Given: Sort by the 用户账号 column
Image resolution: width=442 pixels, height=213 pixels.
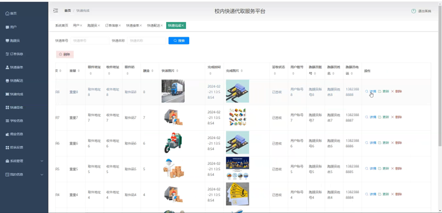Looking at the screenshot, I should [293, 74].
